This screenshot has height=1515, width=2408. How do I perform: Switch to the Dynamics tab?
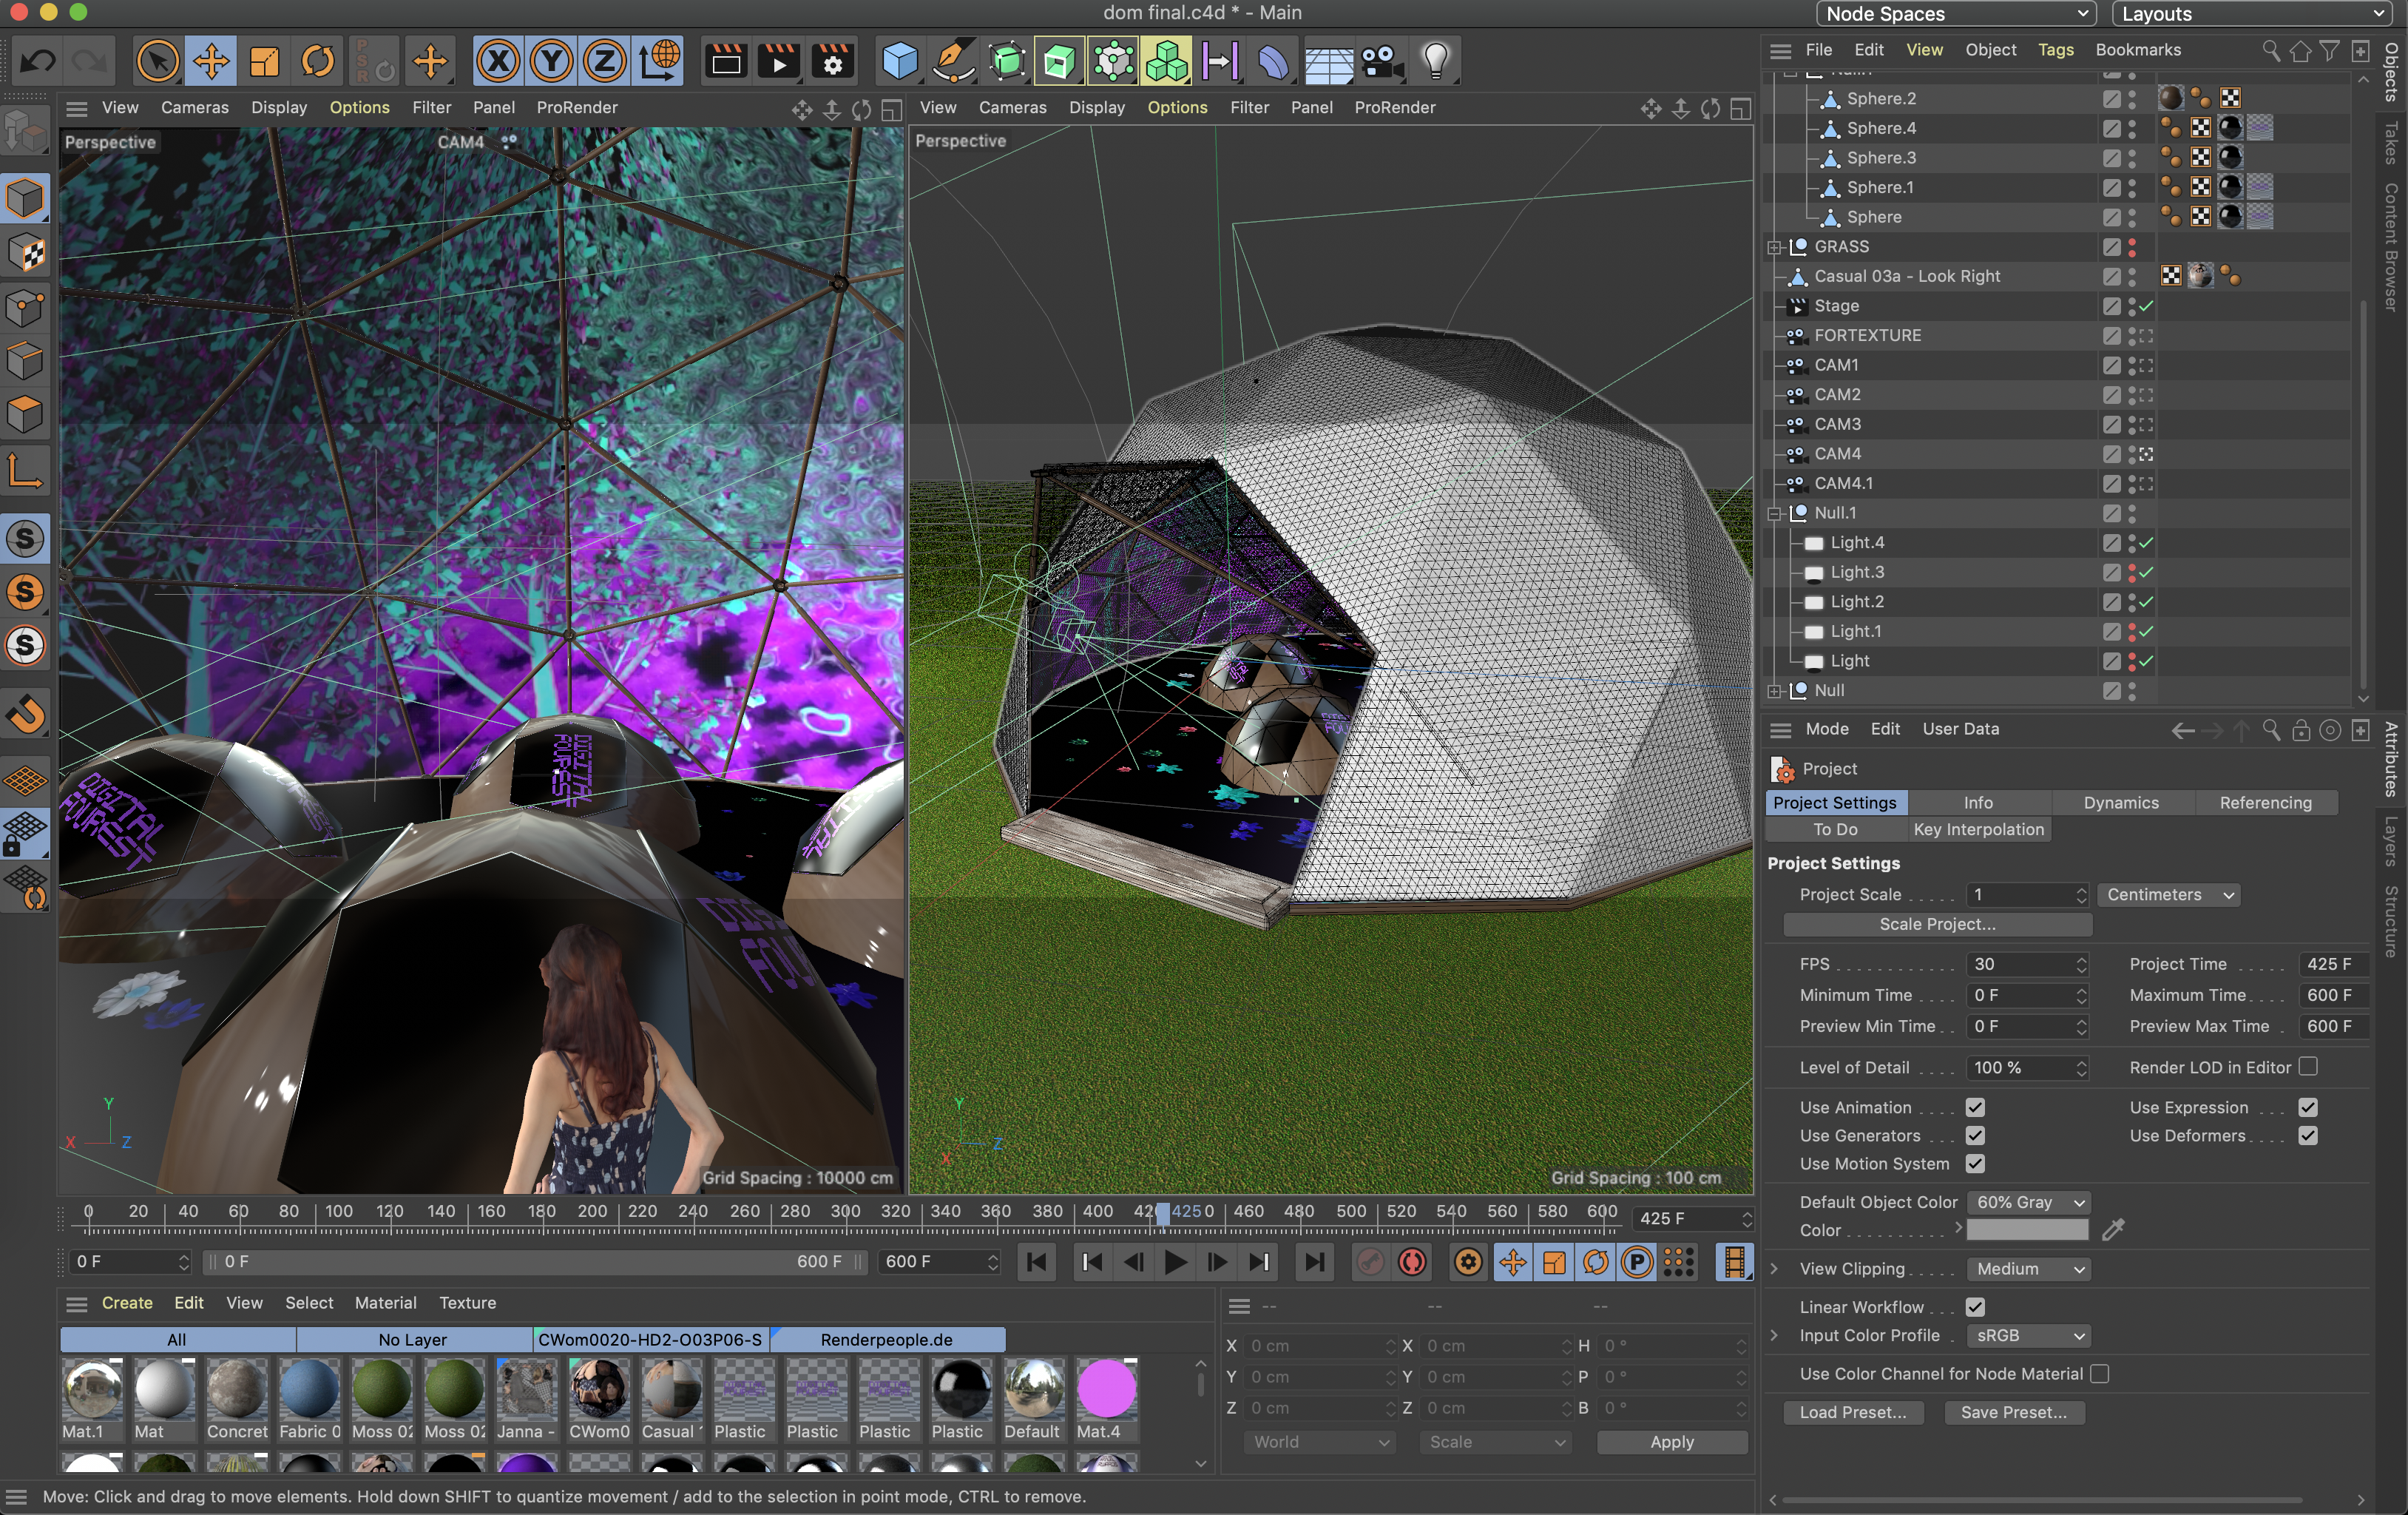coord(2121,803)
